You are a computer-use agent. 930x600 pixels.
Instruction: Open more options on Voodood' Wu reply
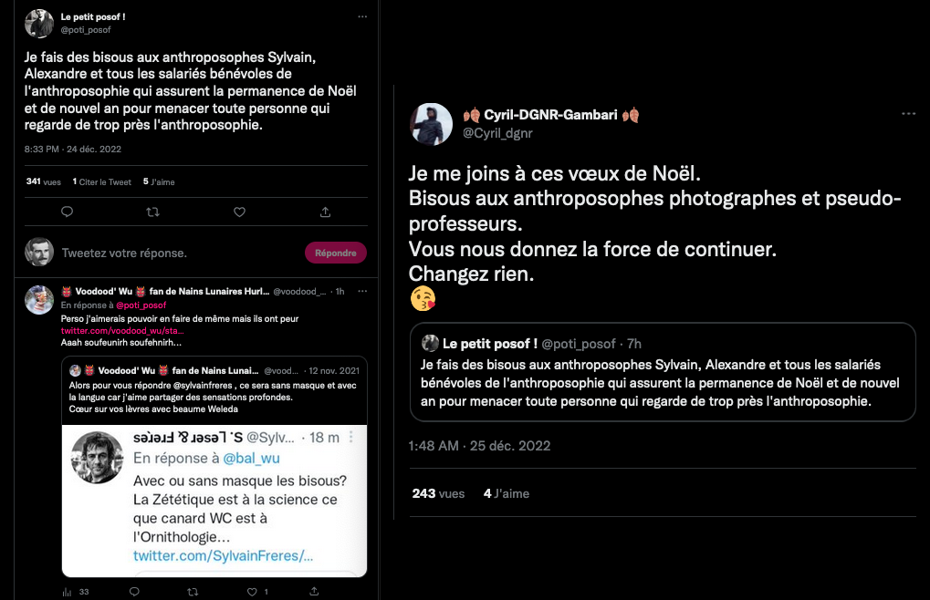tap(362, 291)
